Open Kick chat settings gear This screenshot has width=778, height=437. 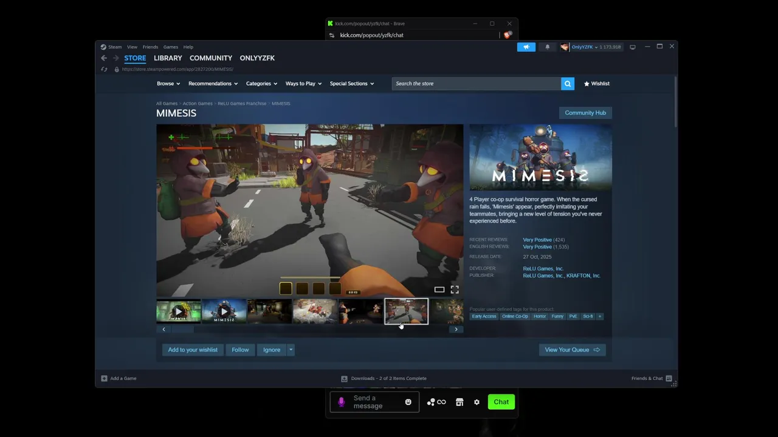click(x=477, y=402)
